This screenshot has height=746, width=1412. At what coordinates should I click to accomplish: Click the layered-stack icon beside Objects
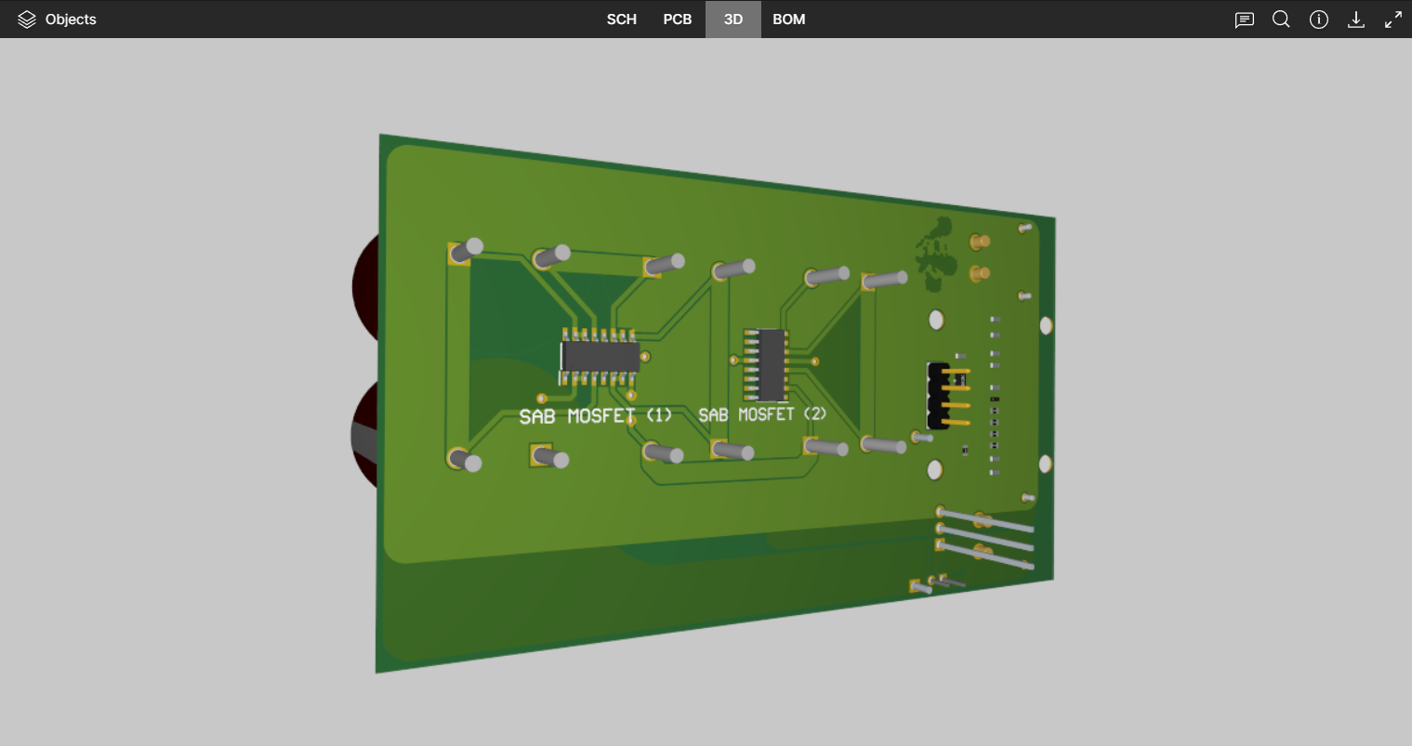25,19
